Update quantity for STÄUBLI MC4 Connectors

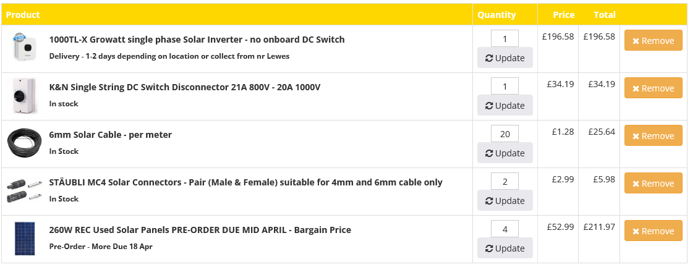tap(505, 200)
